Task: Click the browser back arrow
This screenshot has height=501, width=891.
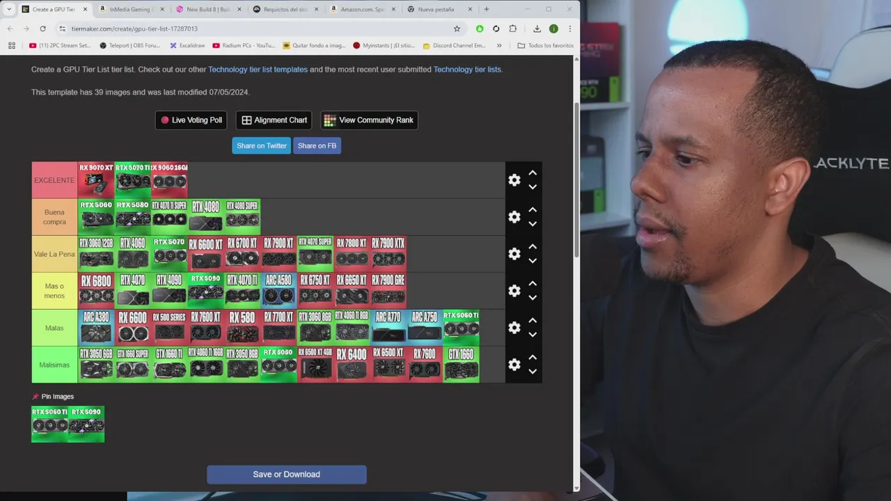Action: tap(10, 29)
